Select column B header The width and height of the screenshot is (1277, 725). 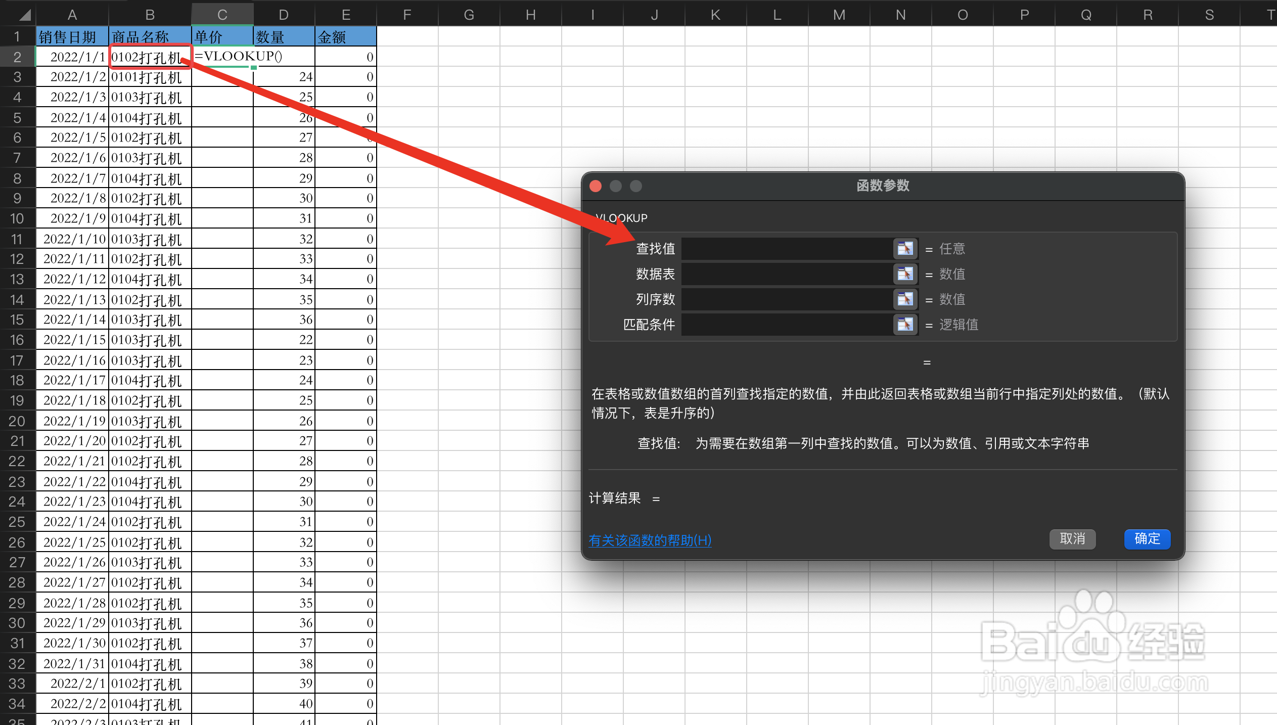click(x=150, y=15)
